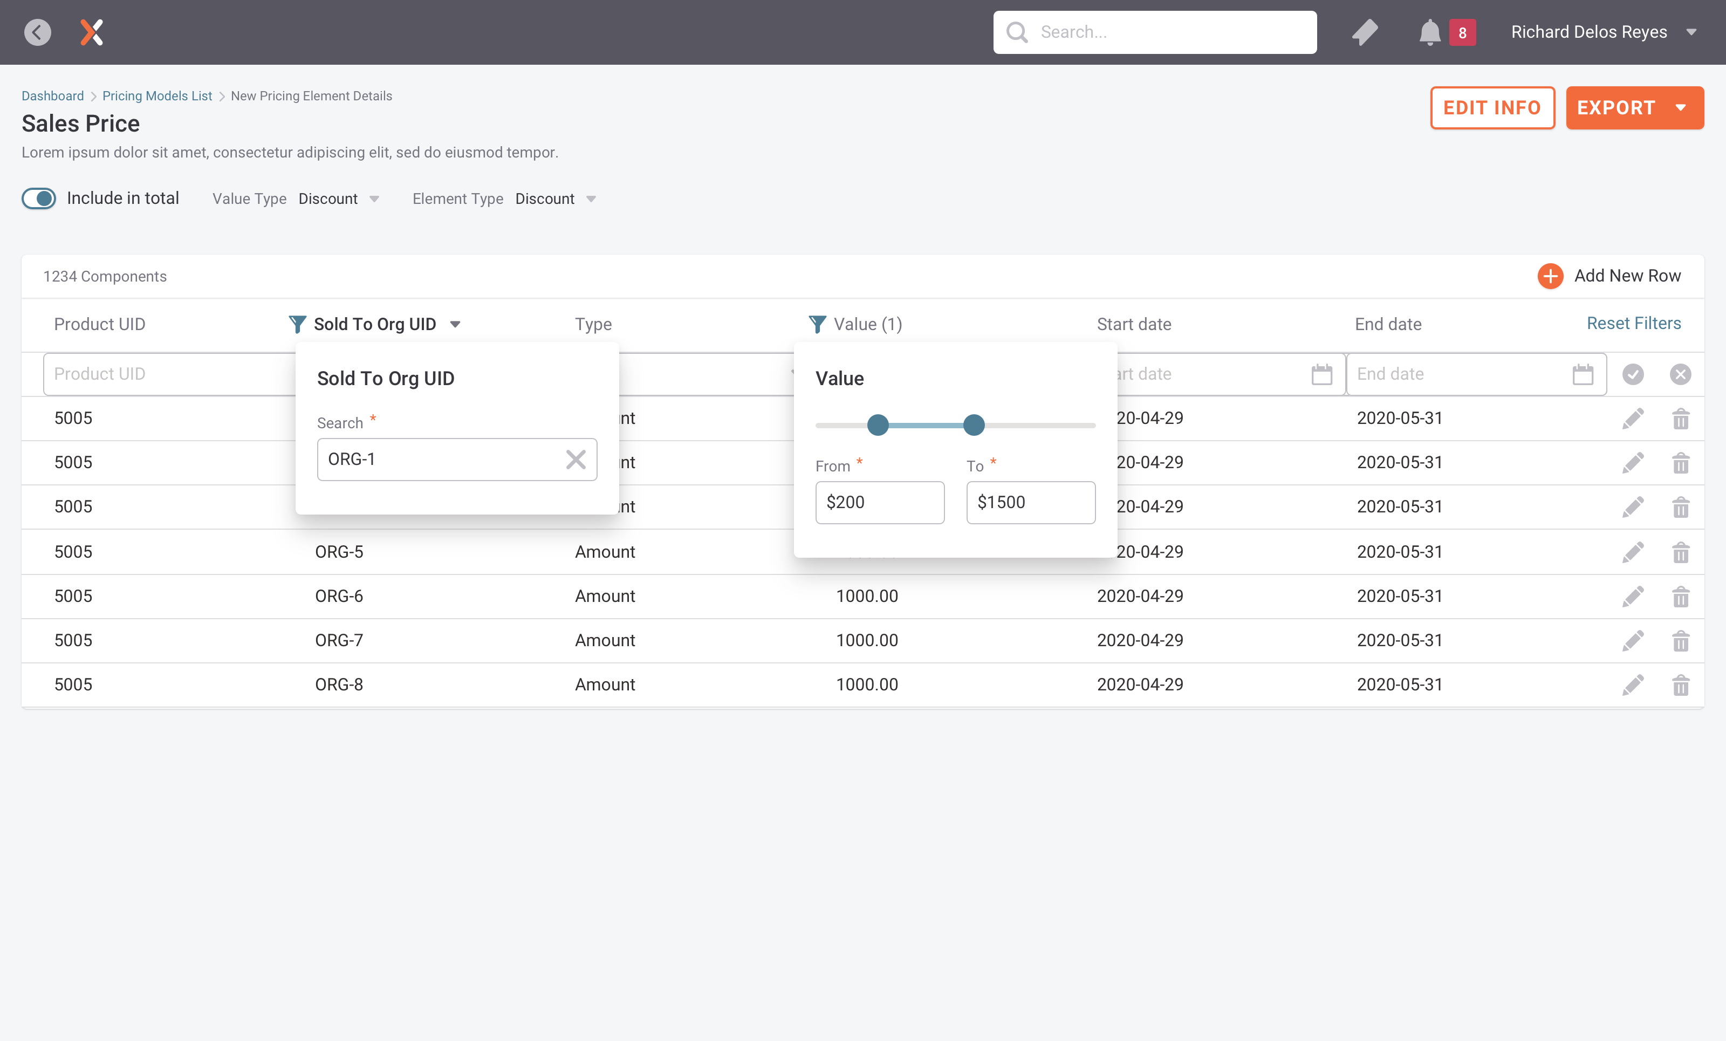This screenshot has height=1041, width=1726.
Task: Edit the third 5005 row with pencil
Action: tap(1633, 506)
